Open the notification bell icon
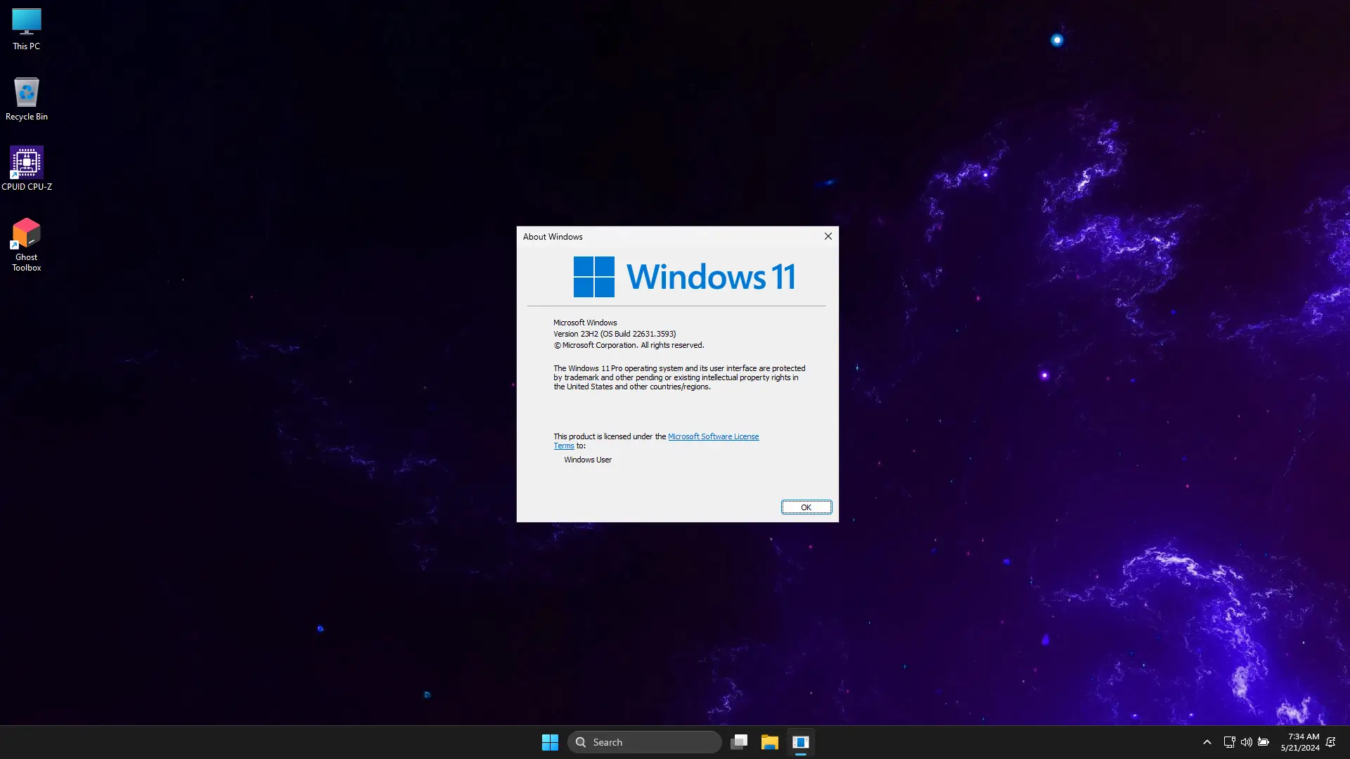This screenshot has height=759, width=1350. pos(1330,742)
